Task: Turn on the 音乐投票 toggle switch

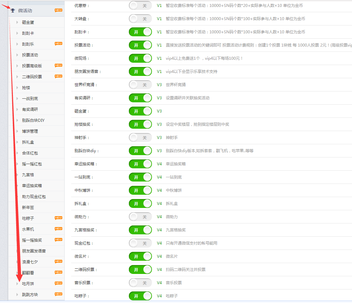Action: point(140,283)
